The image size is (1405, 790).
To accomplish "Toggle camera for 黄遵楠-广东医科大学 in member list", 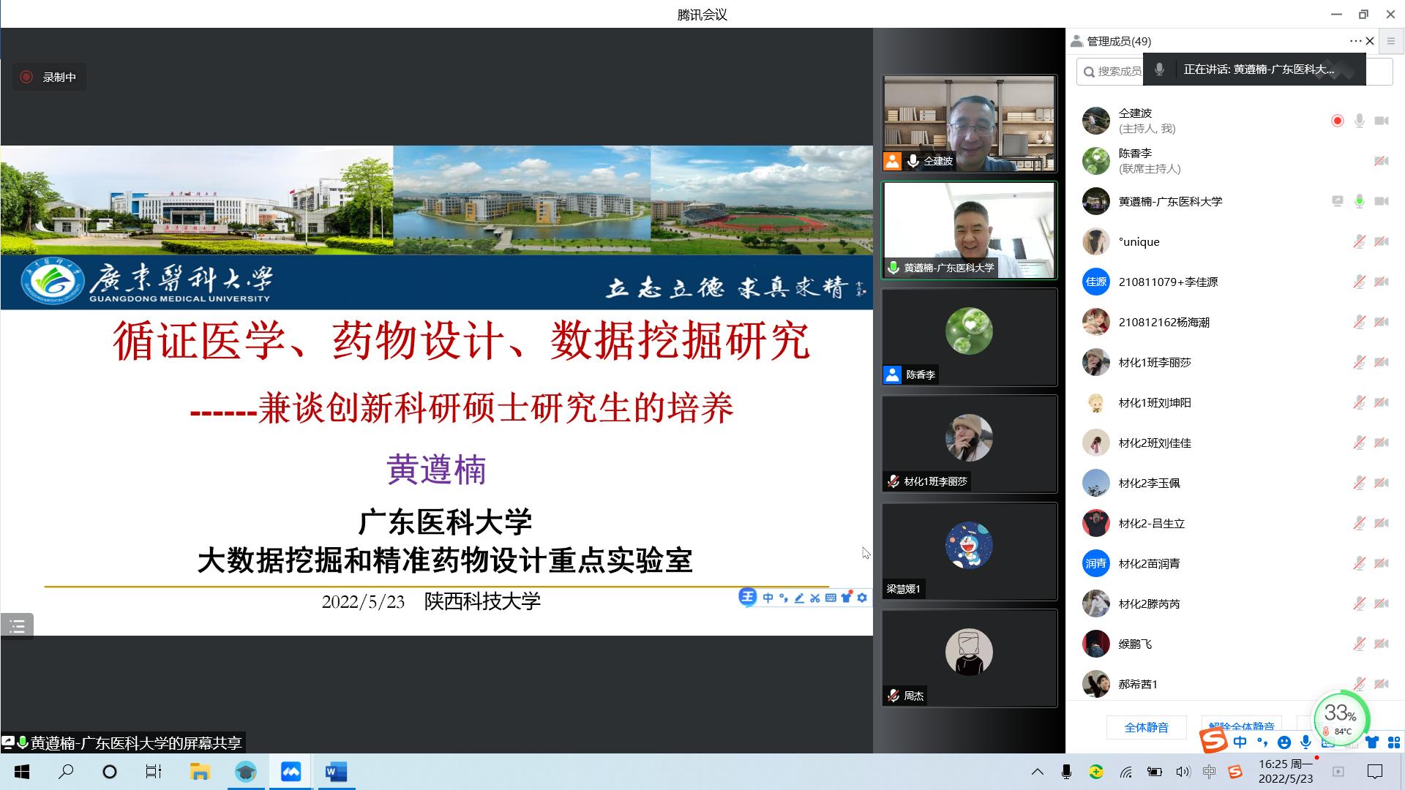I will point(1381,201).
